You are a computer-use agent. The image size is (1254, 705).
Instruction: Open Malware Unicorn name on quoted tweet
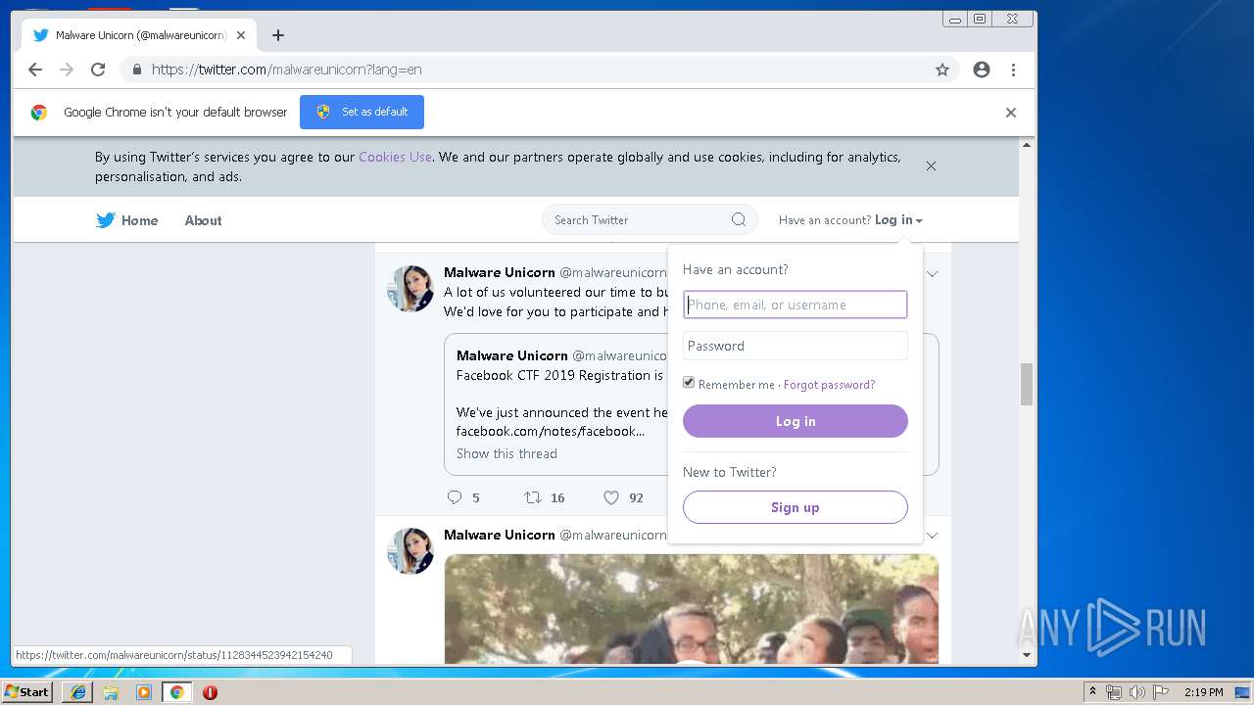[x=512, y=355]
